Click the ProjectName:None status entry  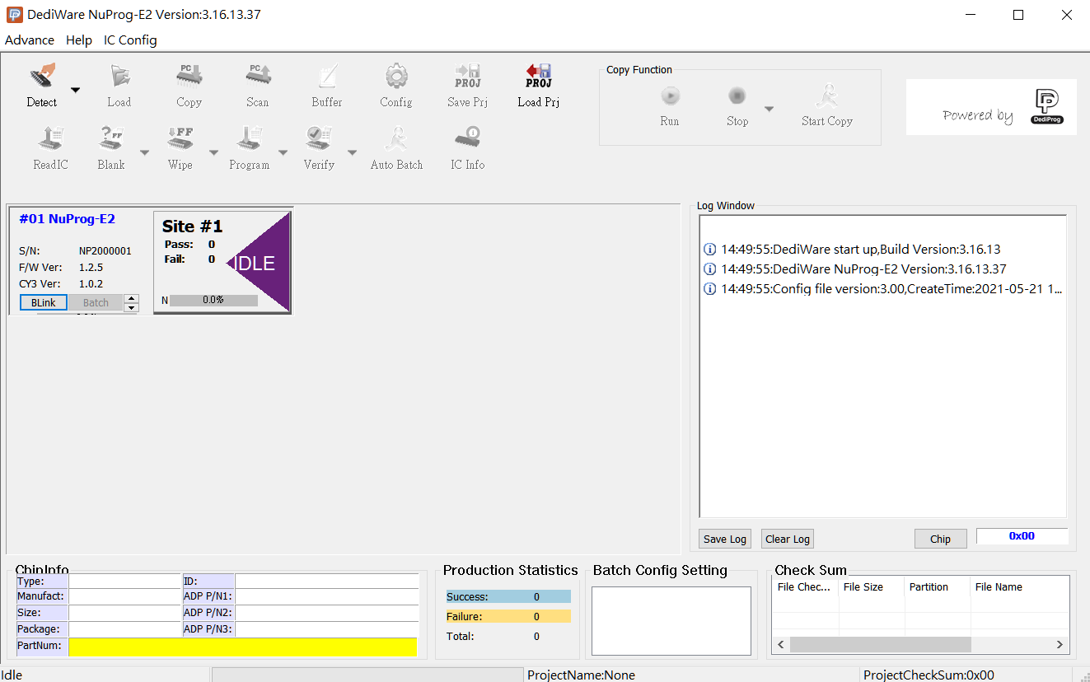click(582, 675)
